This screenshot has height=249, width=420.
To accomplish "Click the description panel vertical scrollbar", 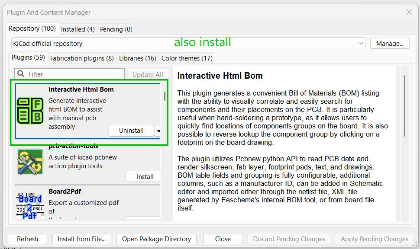I will coord(405,106).
